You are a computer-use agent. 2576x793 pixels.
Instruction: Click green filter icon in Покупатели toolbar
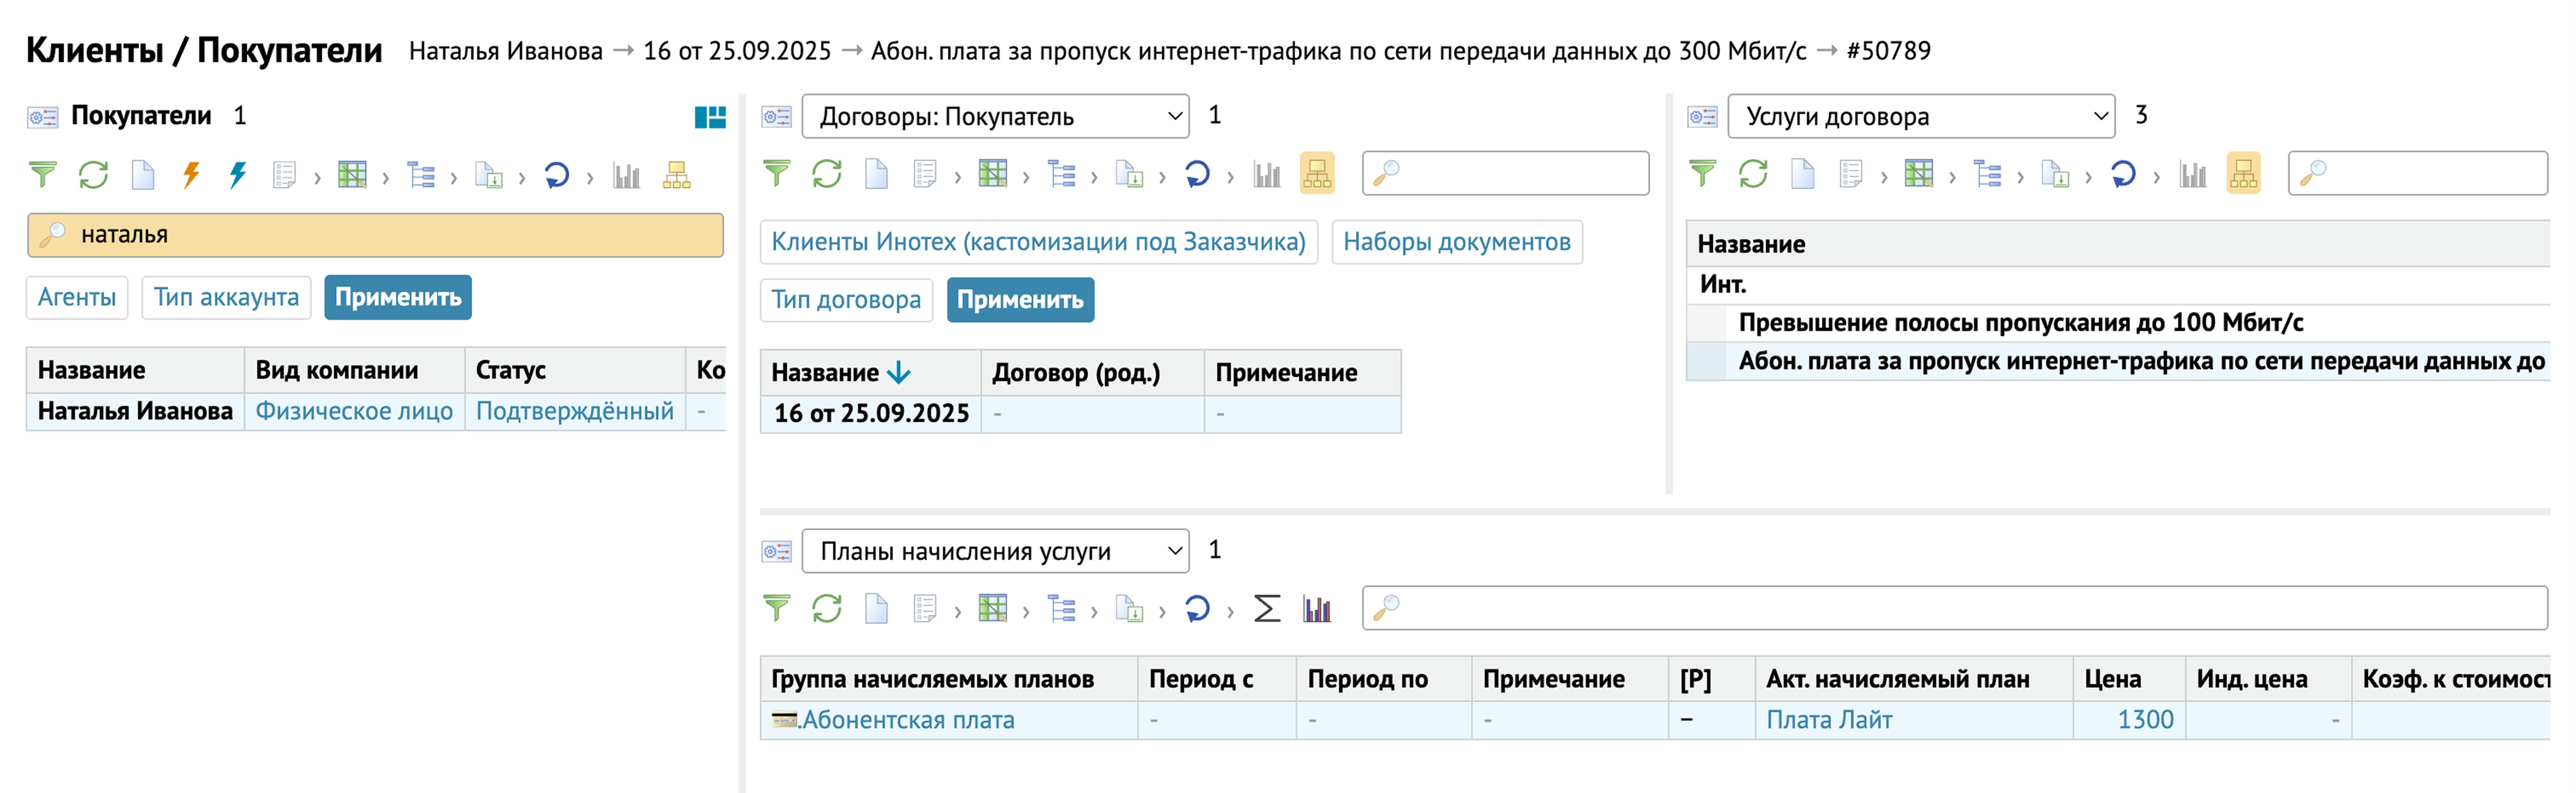click(43, 176)
